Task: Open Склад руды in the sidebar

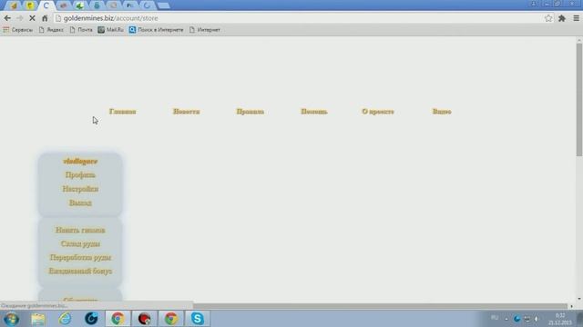Action: 80,243
